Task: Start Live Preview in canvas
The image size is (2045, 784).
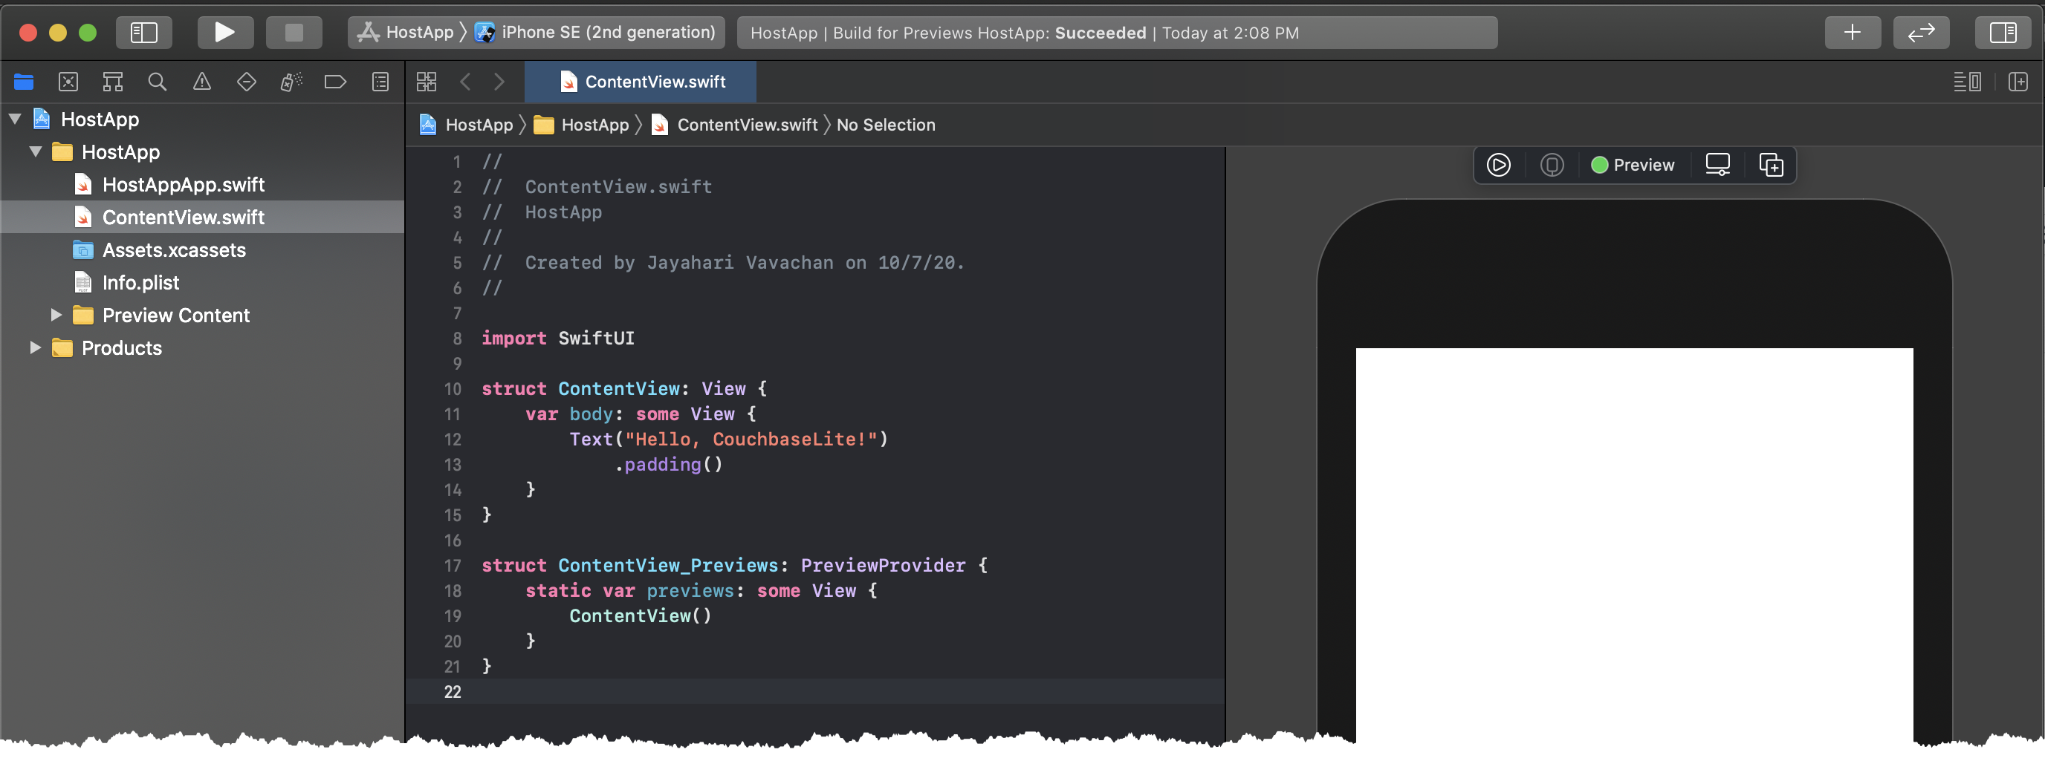Action: tap(1498, 165)
